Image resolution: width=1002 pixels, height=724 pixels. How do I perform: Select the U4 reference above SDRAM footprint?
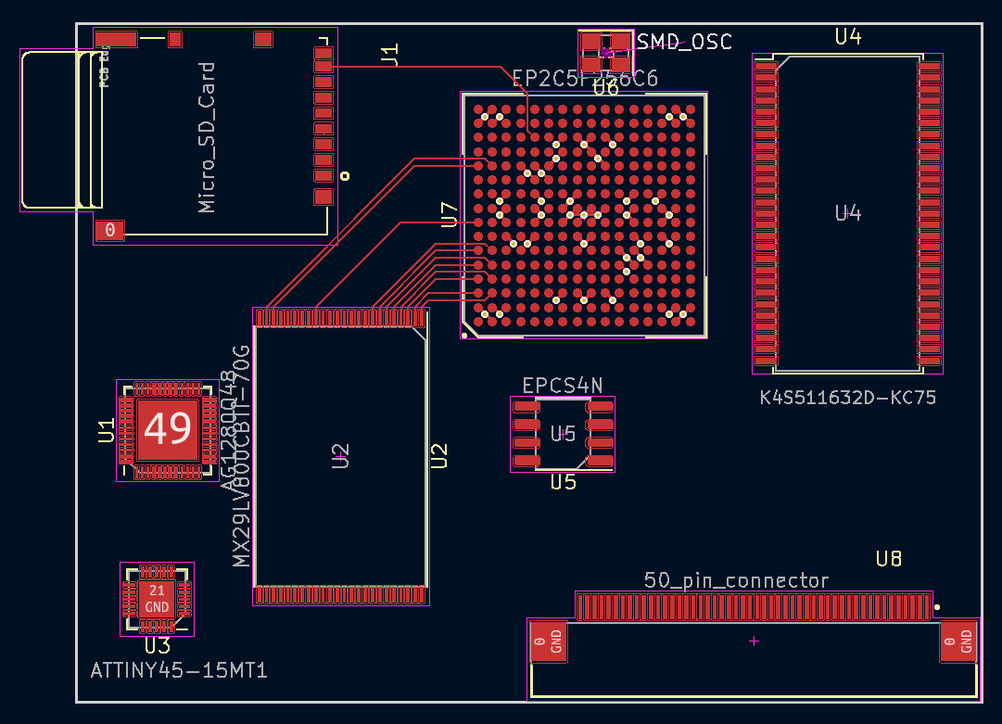point(848,36)
